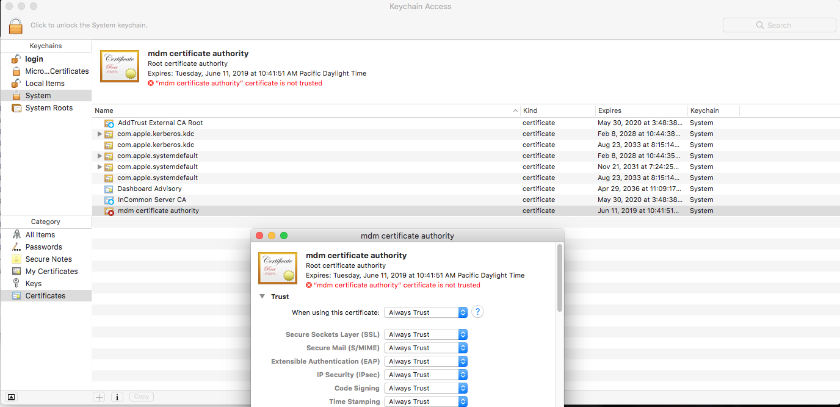Viewport: 840px width, 407px height.
Task: Select the InCommon Server CA certificate row
Action: point(152,200)
